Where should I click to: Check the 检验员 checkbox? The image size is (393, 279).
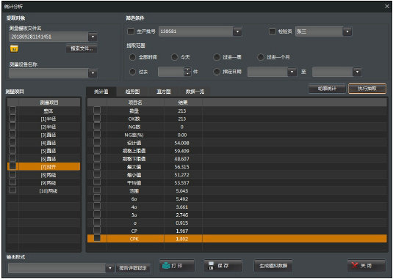coord(273,31)
